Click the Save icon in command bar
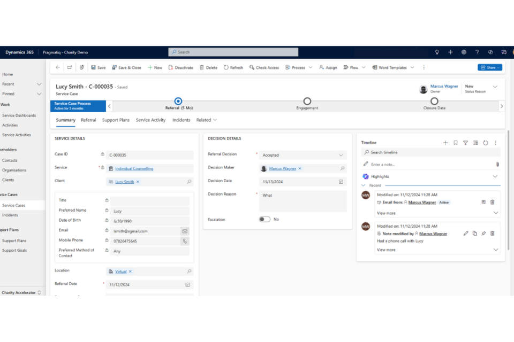The image size is (514, 342). [94, 68]
